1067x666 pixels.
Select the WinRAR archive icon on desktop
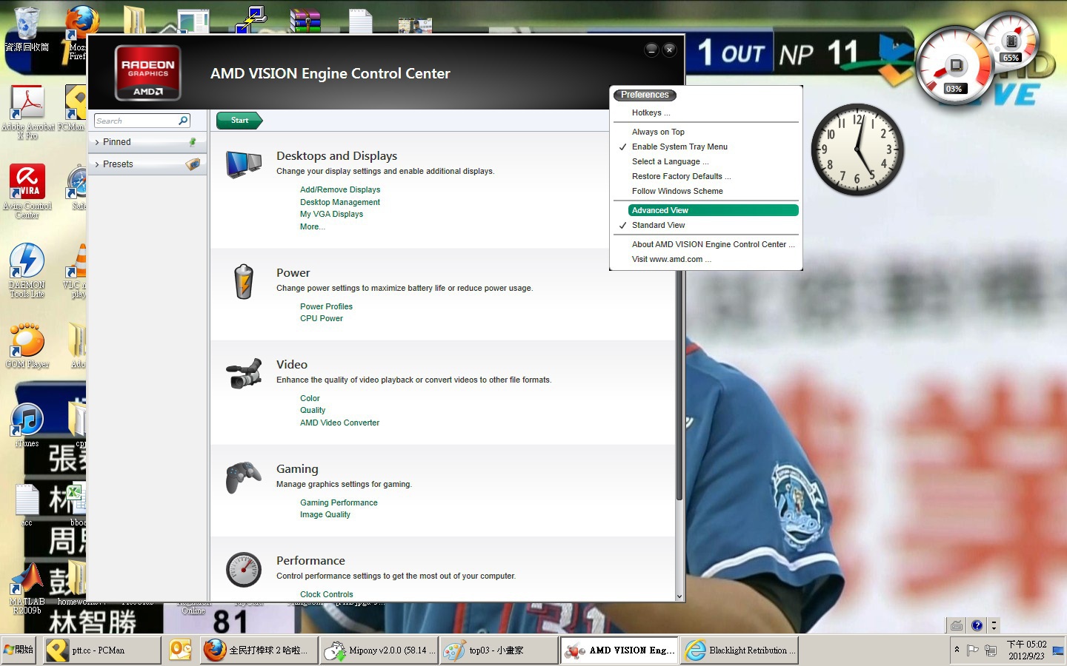(305, 21)
